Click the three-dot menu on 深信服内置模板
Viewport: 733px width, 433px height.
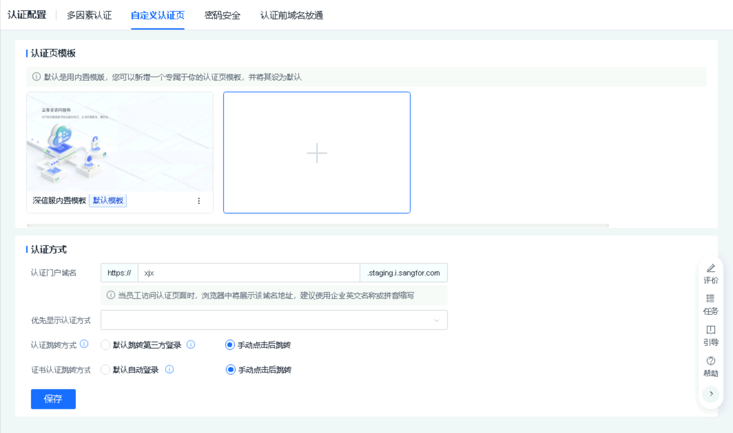(x=199, y=201)
